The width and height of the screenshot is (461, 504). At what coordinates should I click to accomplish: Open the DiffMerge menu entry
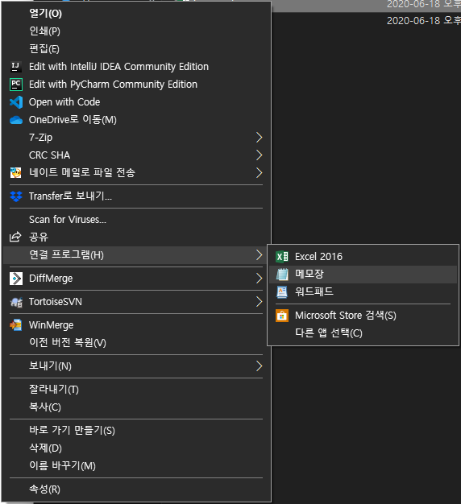pyautogui.click(x=136, y=279)
